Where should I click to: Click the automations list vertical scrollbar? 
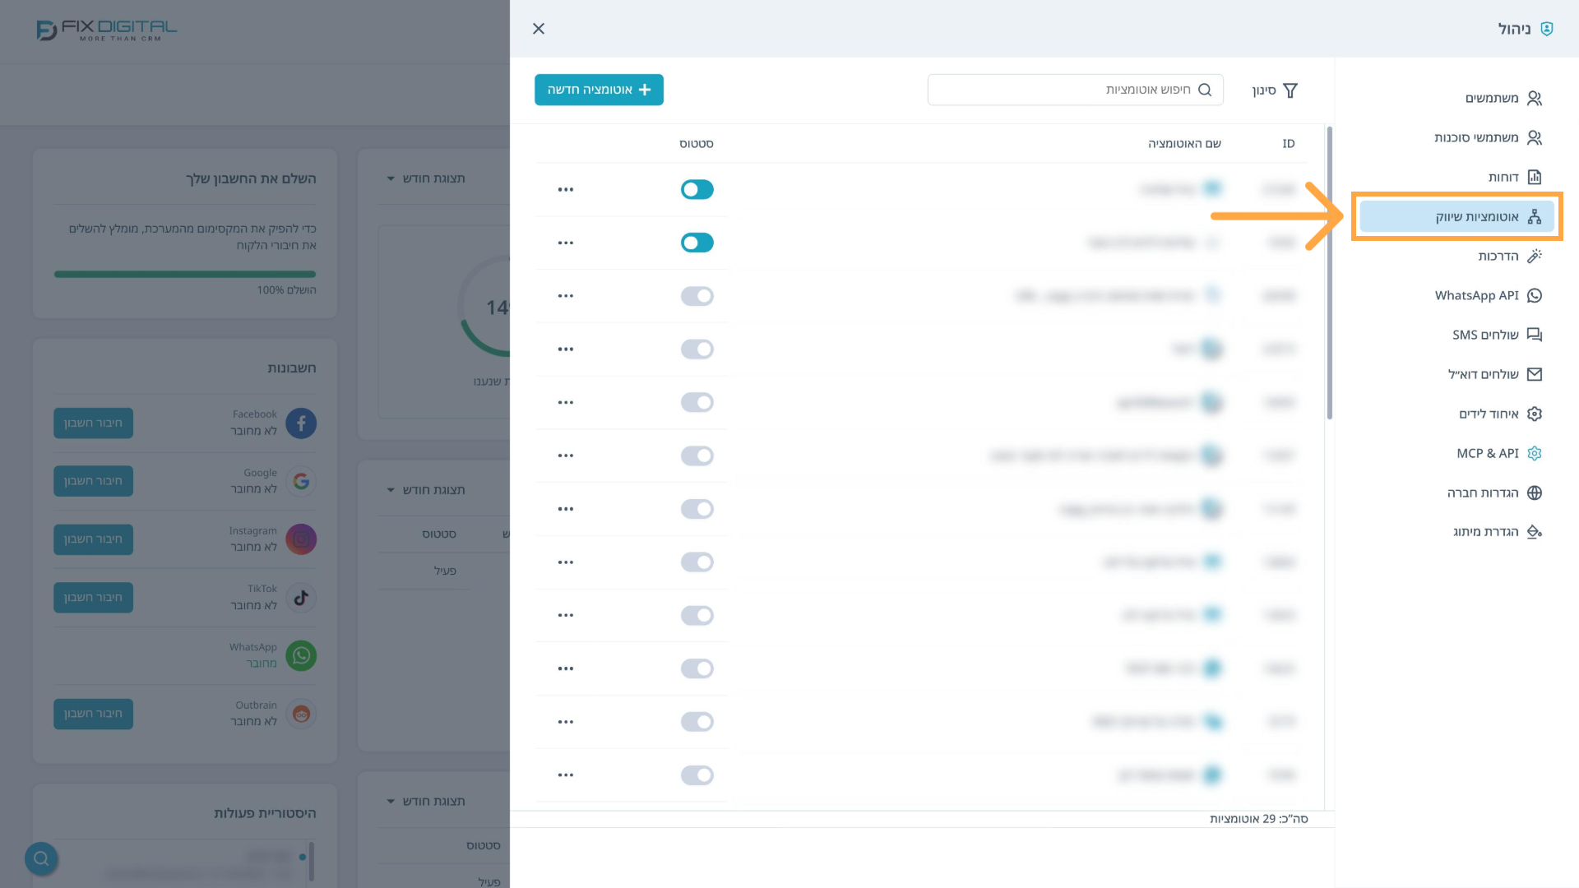click(1329, 273)
